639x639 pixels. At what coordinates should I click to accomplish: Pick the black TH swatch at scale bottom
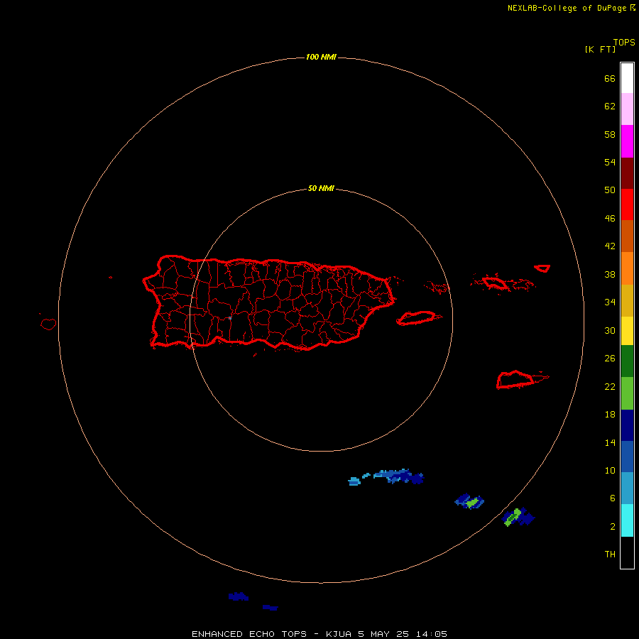pyautogui.click(x=627, y=552)
